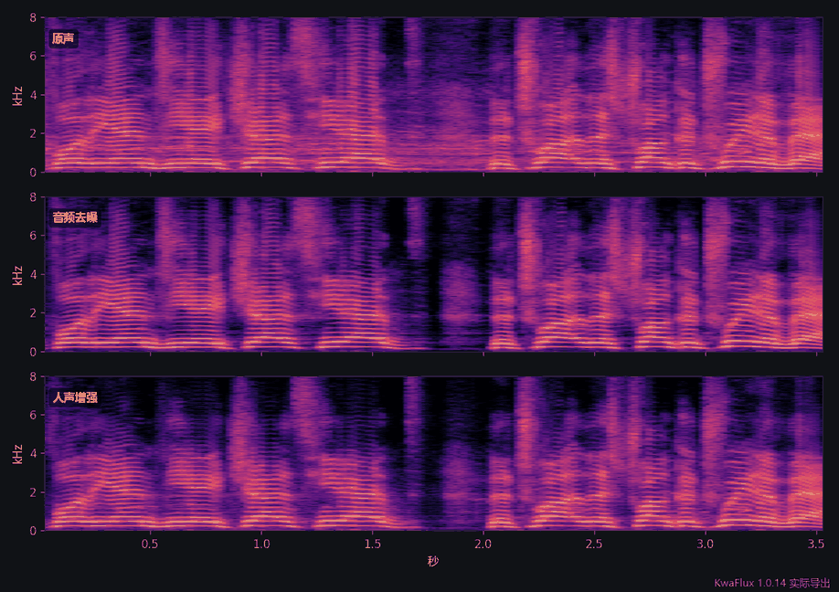Screen dimensions: 839x592
Task: Click the 6 kHz tick of 人声增强 panel
Action: point(33,416)
